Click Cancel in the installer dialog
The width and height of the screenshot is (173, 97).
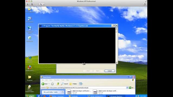(109, 71)
